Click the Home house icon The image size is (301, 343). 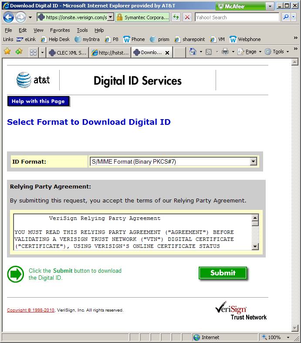click(x=193, y=51)
